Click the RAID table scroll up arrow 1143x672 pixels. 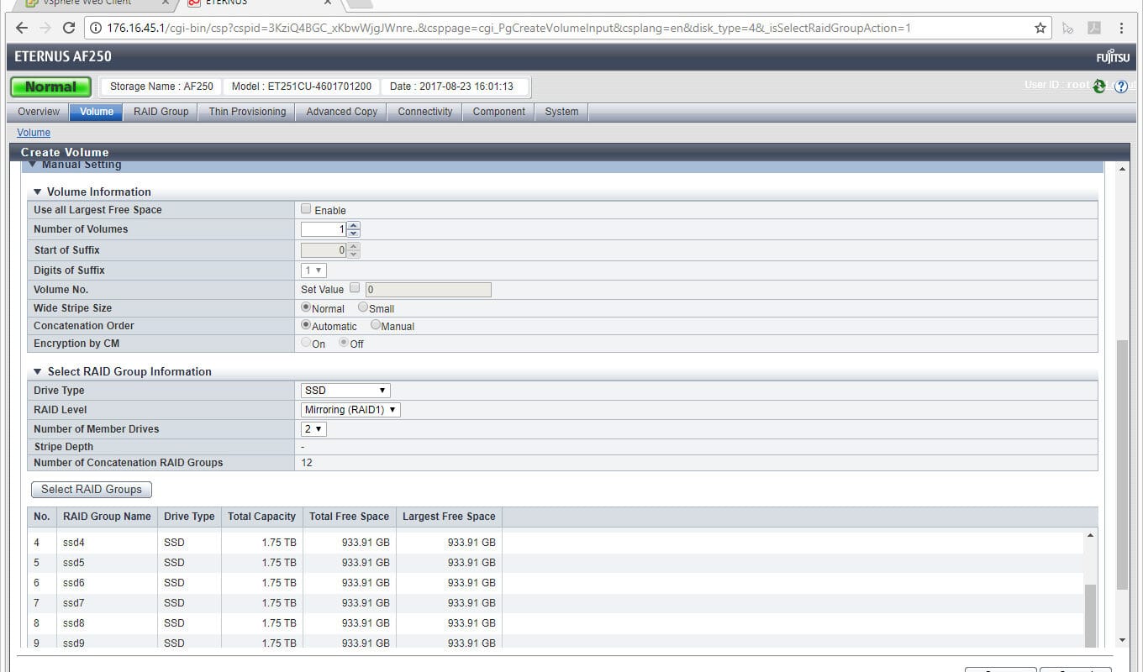tap(1091, 536)
